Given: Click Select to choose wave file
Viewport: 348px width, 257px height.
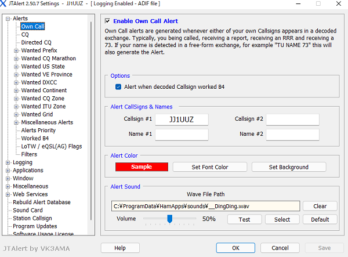Looking at the screenshot, I should point(282,219).
